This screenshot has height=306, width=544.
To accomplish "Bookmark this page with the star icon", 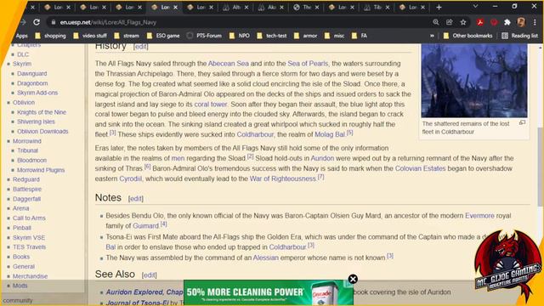I will 463,22.
